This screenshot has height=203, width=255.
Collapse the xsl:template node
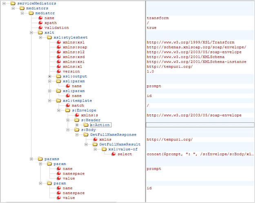coord(50,101)
